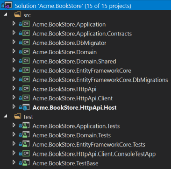Select the test folder label
The width and height of the screenshot is (171, 169).
[28, 117]
